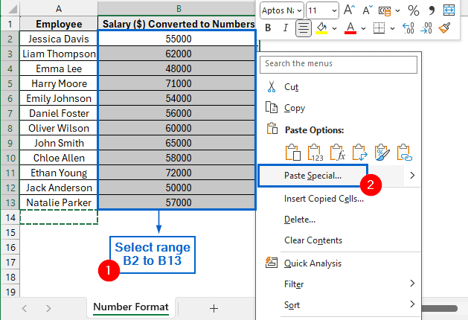Click cell containing 62000
This screenshot has width=468, height=320.
[177, 54]
